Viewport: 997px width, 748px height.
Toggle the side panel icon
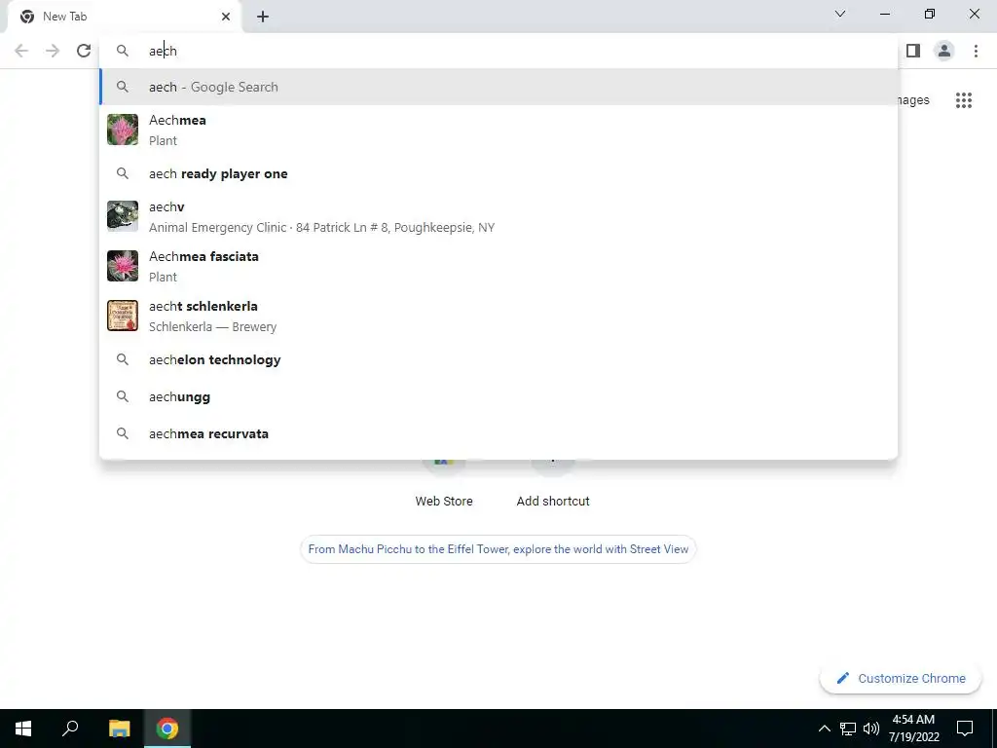point(913,51)
